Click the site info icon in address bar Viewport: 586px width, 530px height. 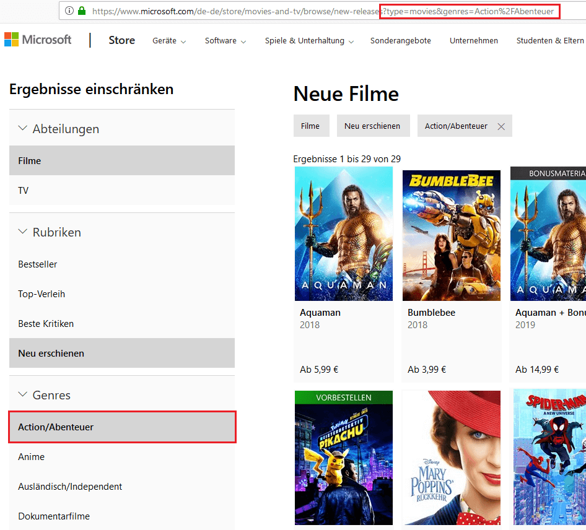69,11
